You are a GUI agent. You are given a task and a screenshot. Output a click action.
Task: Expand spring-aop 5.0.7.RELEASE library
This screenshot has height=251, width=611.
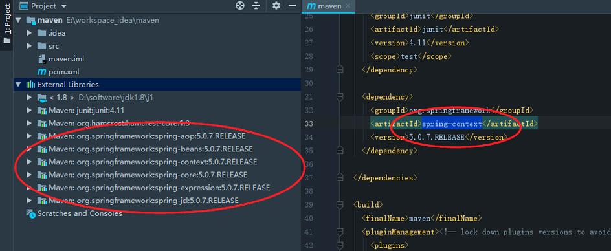click(29, 136)
